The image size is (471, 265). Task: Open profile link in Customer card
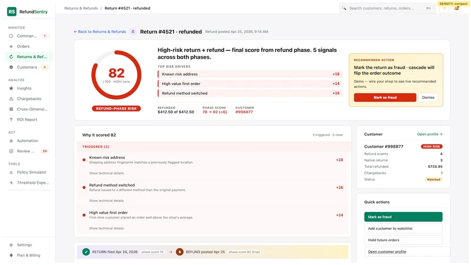point(430,134)
